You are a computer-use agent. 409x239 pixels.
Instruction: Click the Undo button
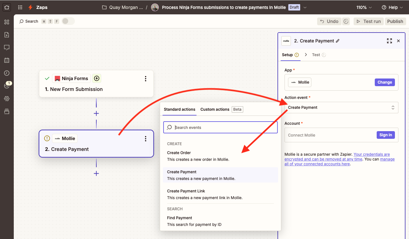[x=329, y=21]
